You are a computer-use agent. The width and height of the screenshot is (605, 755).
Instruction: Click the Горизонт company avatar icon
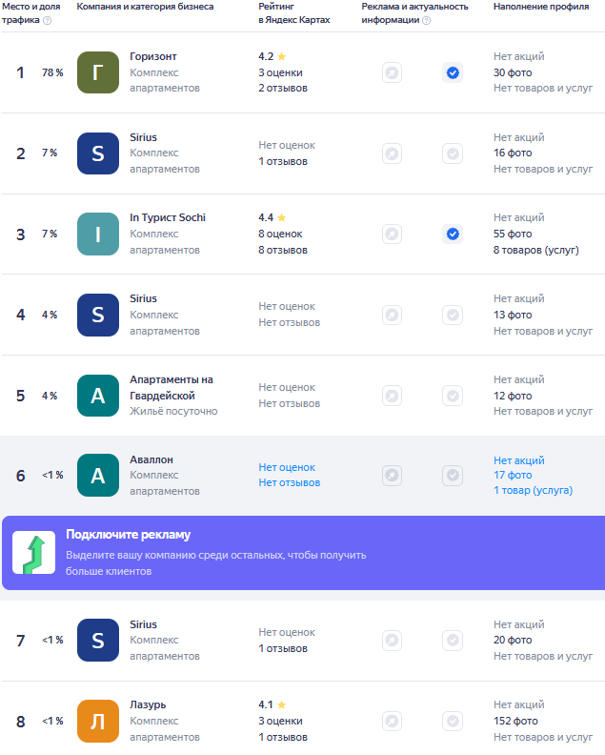[x=98, y=72]
